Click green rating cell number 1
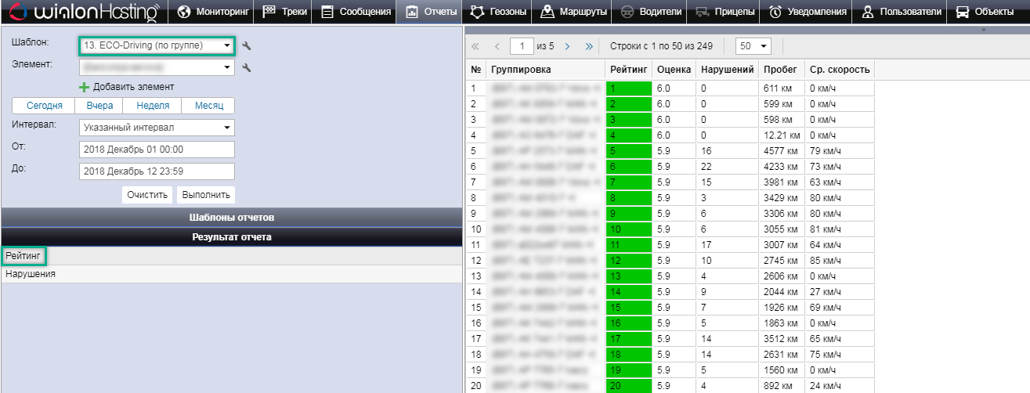Screen dimensions: 1030x393 coord(628,89)
